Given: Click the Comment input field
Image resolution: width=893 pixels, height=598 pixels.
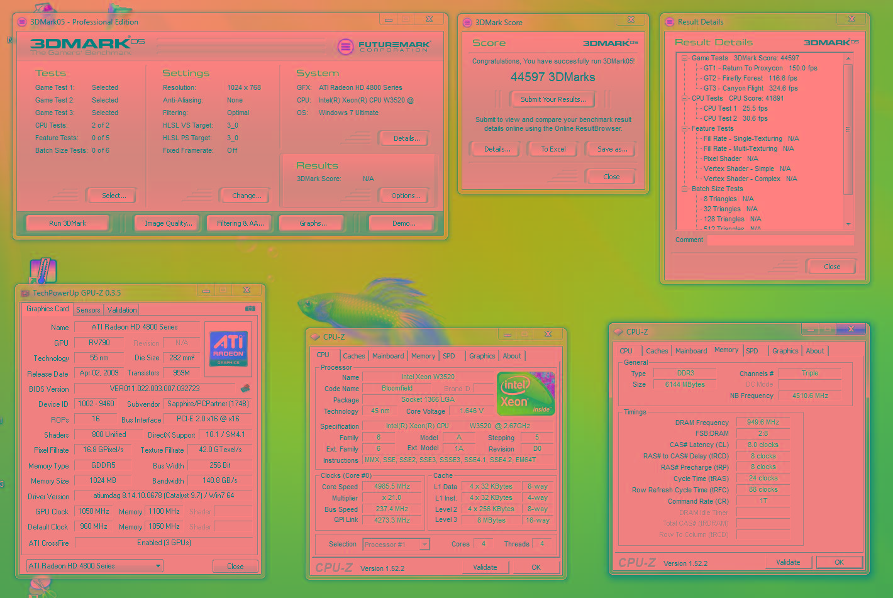Looking at the screenshot, I should point(780,240).
